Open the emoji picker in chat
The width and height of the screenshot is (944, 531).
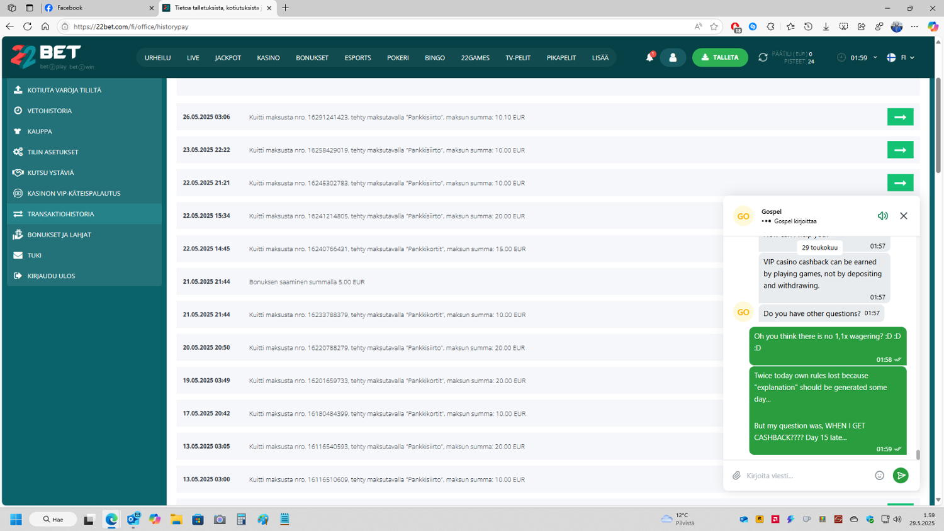coord(879,476)
